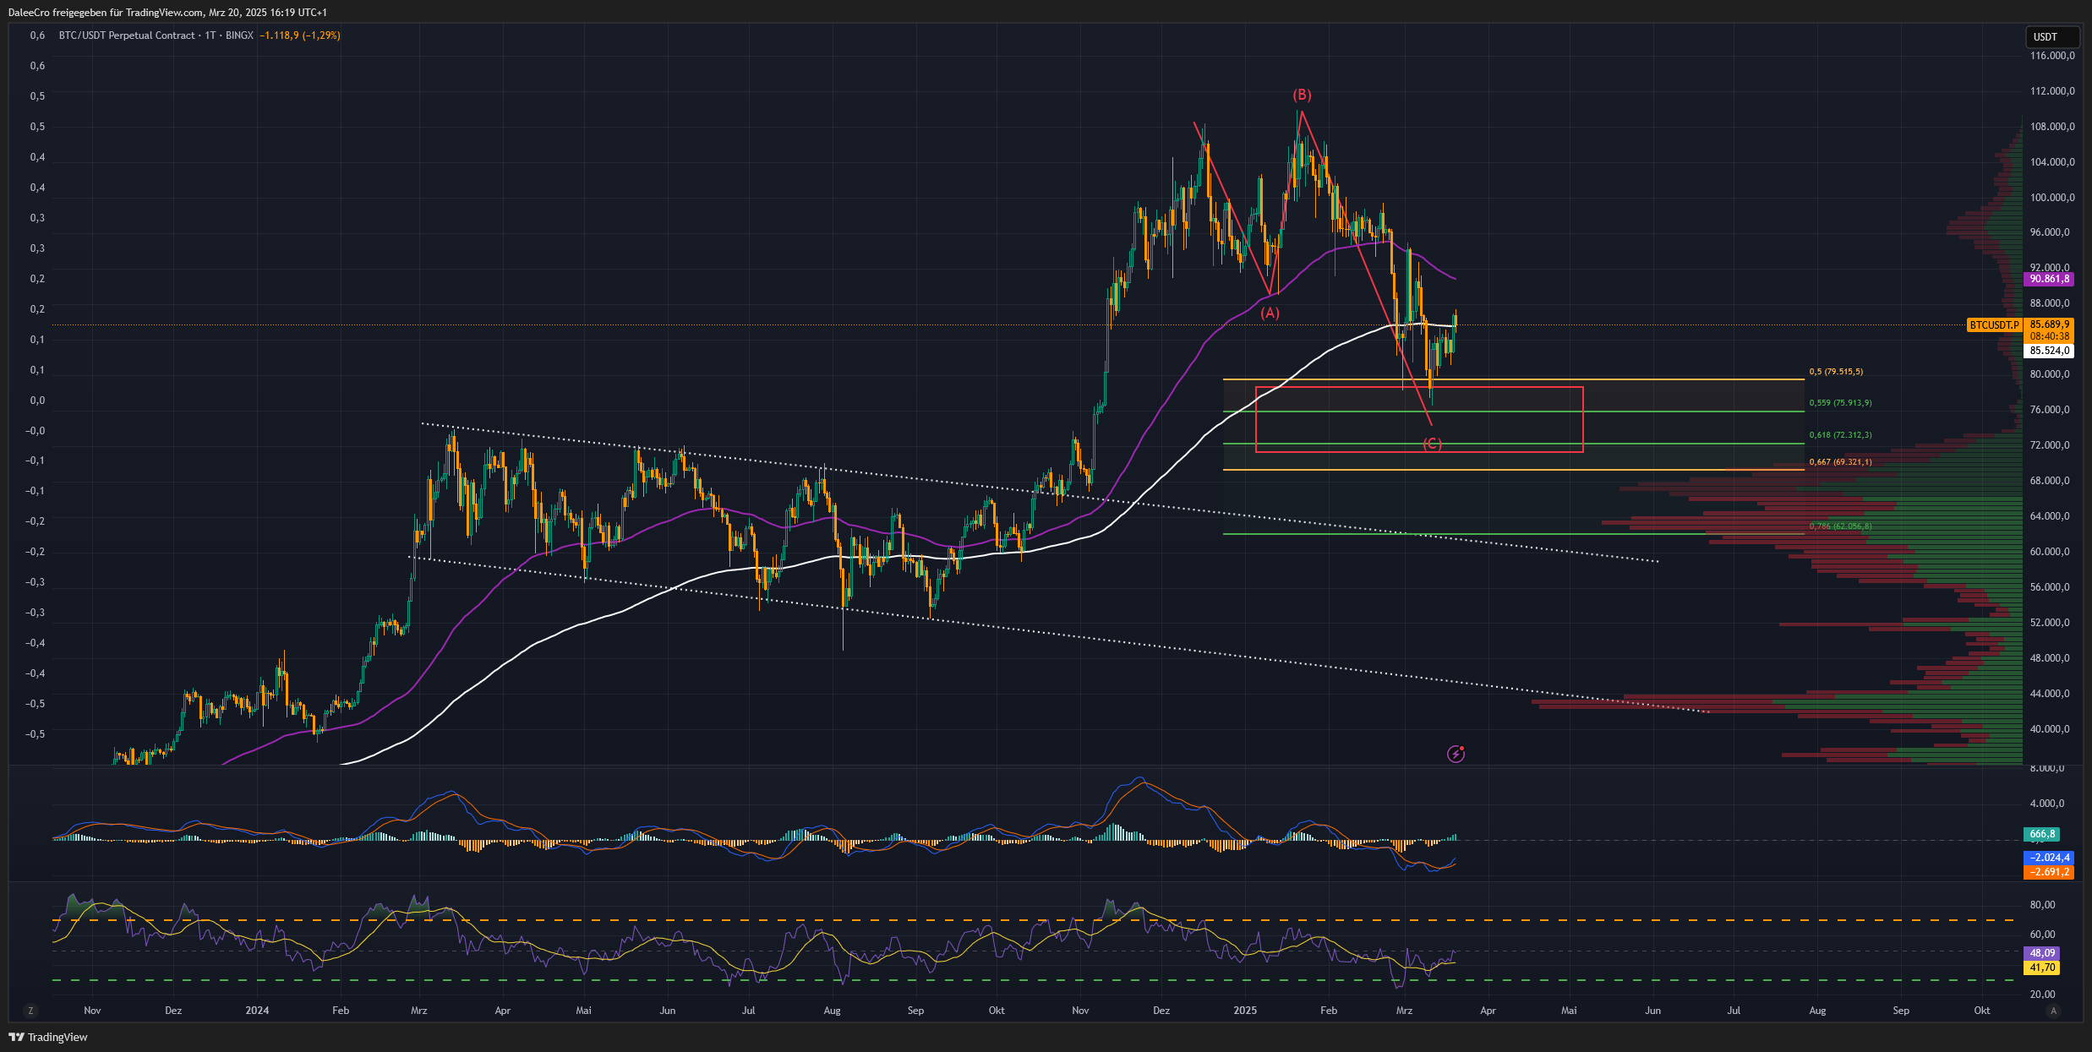Screen dimensions: 2092x1052
Task: Click the purple 48,09 RSI value label
Action: tap(2042, 952)
